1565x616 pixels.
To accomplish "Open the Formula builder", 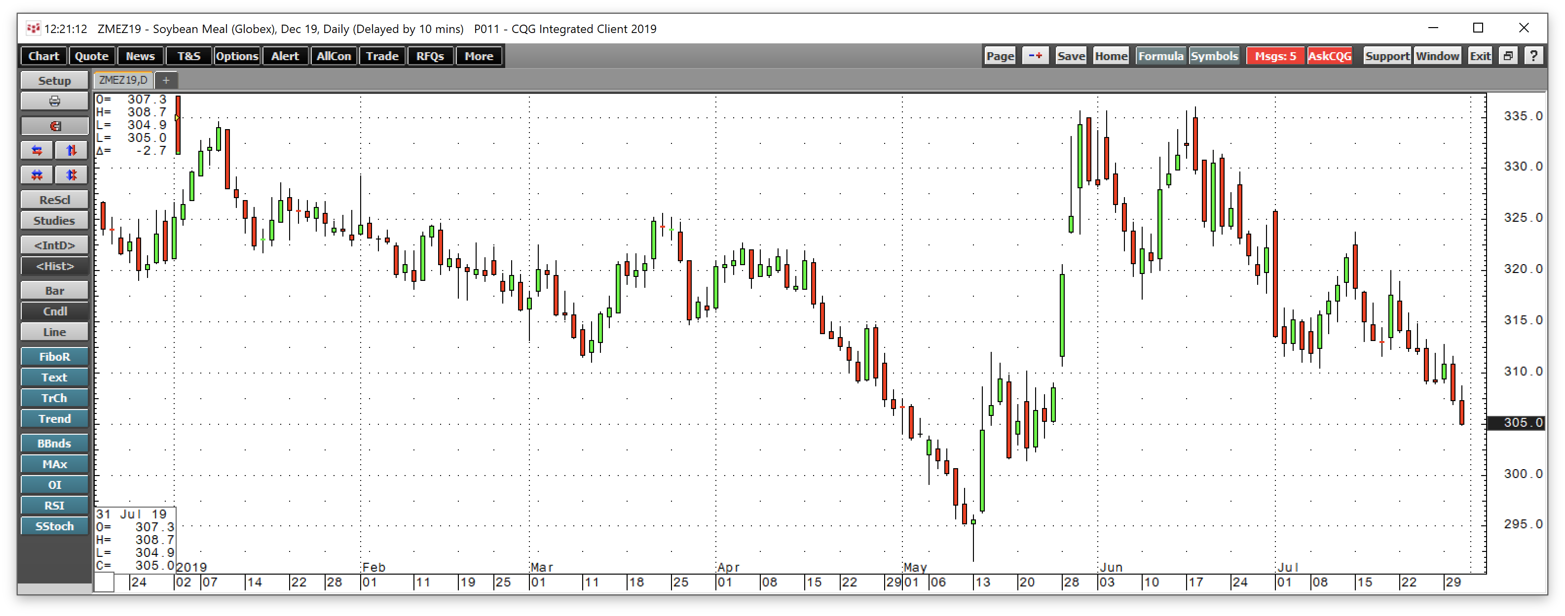I will [1161, 56].
